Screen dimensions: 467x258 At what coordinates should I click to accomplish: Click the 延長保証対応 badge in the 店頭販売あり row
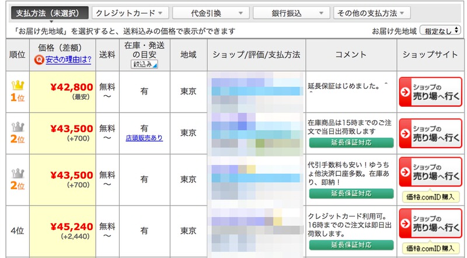(x=351, y=142)
